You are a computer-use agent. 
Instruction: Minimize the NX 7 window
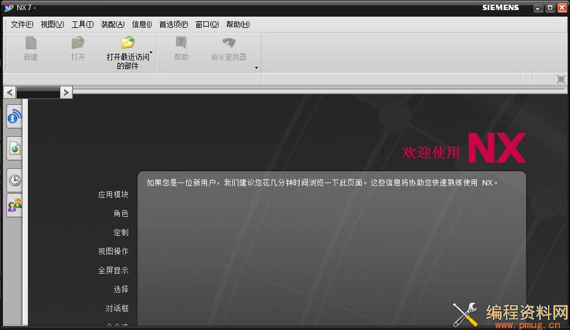(x=538, y=8)
